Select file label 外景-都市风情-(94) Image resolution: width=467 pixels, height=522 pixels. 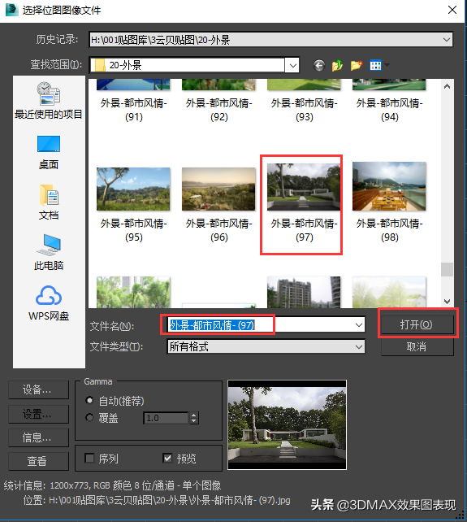(x=390, y=110)
